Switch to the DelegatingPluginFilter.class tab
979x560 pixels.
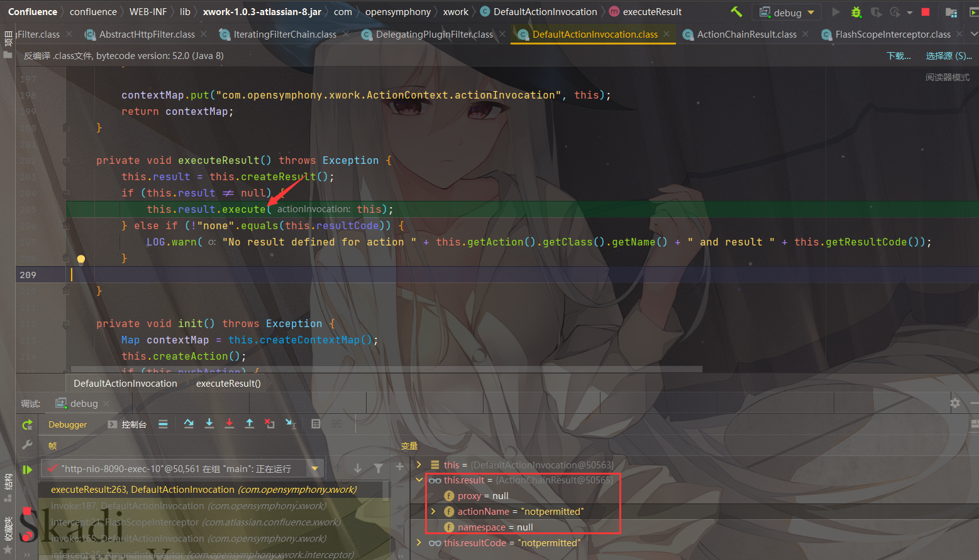tap(434, 35)
